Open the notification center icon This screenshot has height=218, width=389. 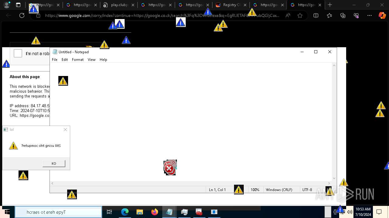(x=379, y=212)
